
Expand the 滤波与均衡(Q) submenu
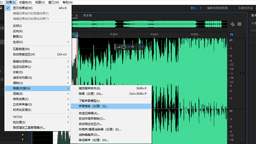pos(38,78)
